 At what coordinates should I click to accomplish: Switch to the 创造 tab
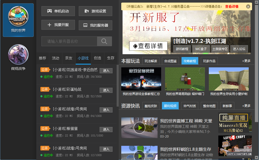click(x=98, y=58)
